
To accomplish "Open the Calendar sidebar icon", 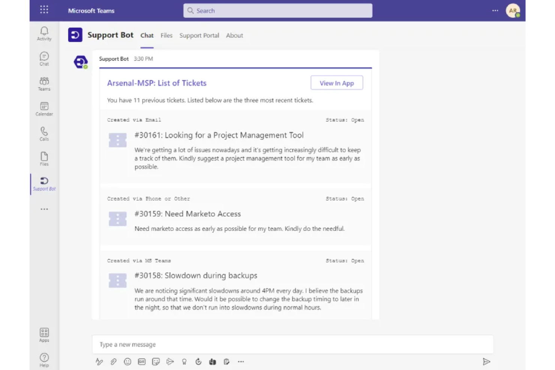I will tap(44, 109).
